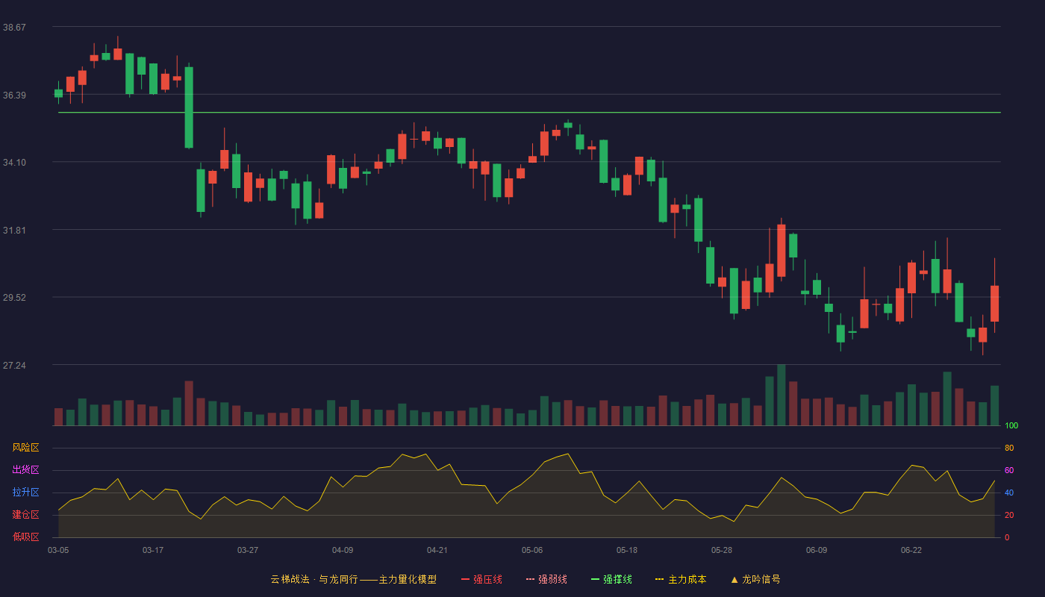The height and width of the screenshot is (597, 1045).
Task: Click the 06-09 date label
Action: pyautogui.click(x=817, y=550)
